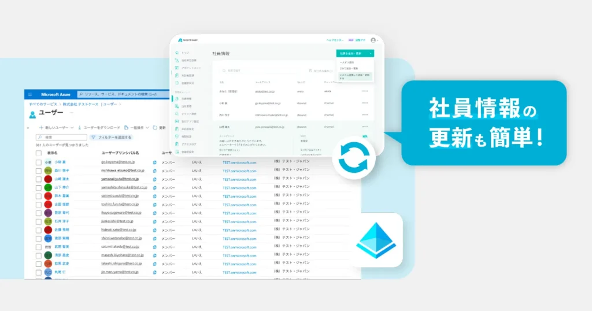Open the ··· menu for the yuta.yamazaki employee row
This screenshot has height=311, width=592.
(365, 127)
